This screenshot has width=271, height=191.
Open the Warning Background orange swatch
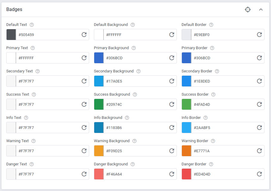[x=99, y=151]
